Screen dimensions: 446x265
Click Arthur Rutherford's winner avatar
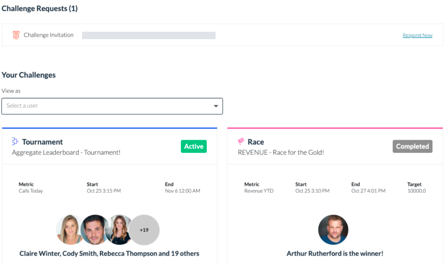(x=333, y=230)
